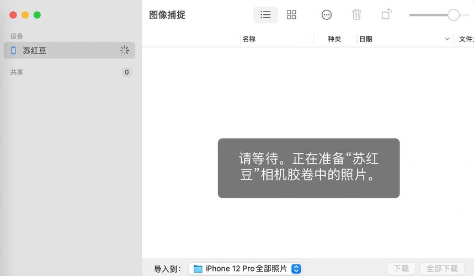The width and height of the screenshot is (474, 276).
Task: Click the folder icon in import destination
Action: [x=198, y=269]
